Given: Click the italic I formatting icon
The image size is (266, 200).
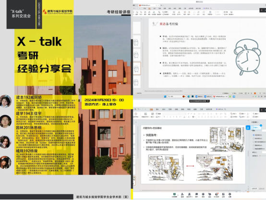Looking at the screenshot, I should pos(167,117).
